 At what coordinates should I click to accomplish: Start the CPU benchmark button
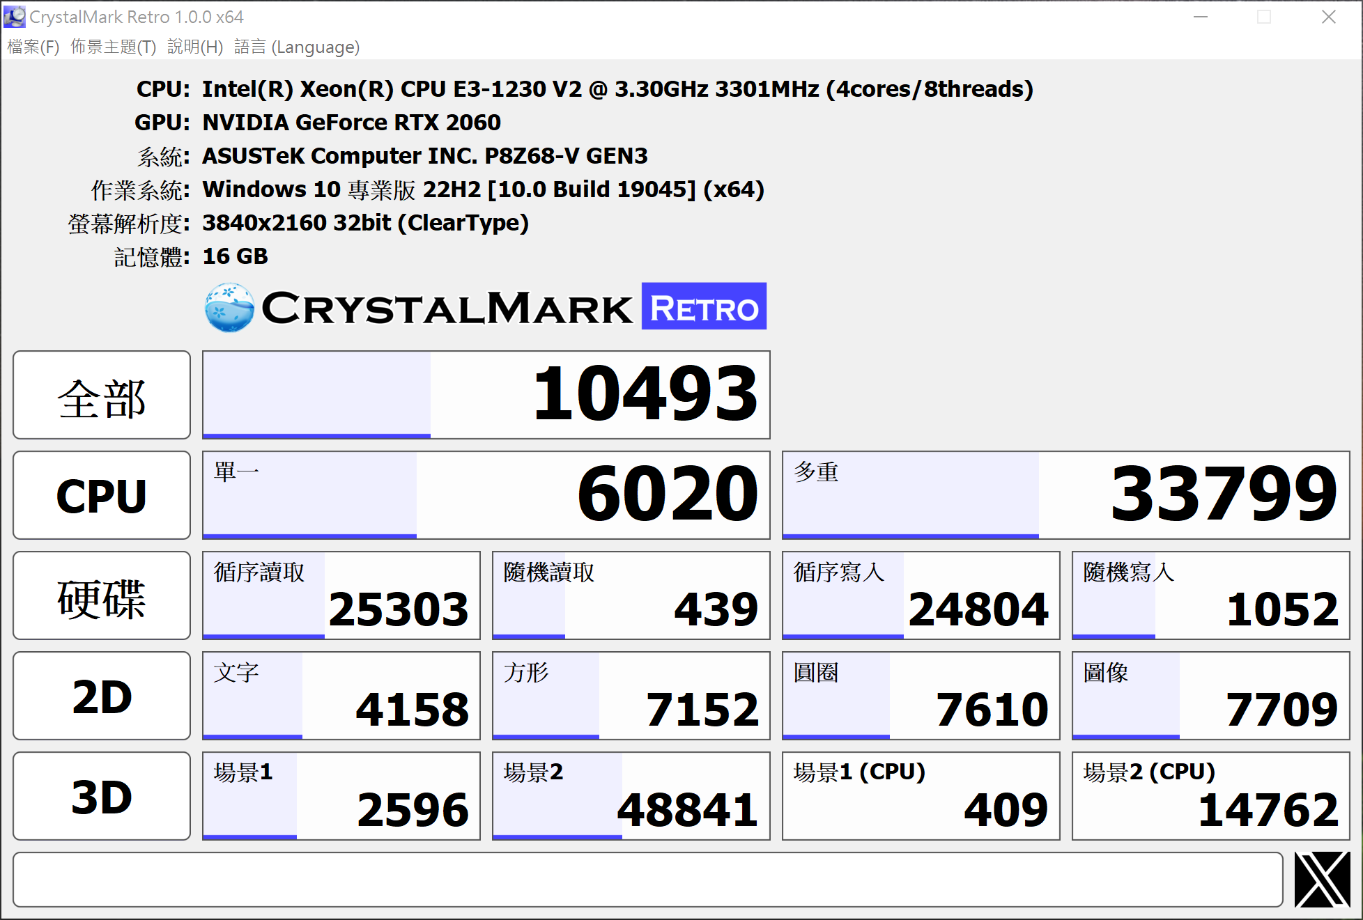102,495
